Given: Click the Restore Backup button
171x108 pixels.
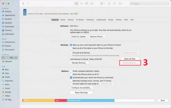Looking at the screenshot, I should coord(130,63).
